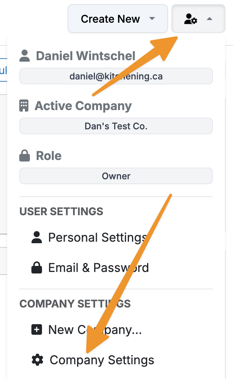233x379 pixels.
Task: Choose New Company... from menu
Action: pos(95,330)
